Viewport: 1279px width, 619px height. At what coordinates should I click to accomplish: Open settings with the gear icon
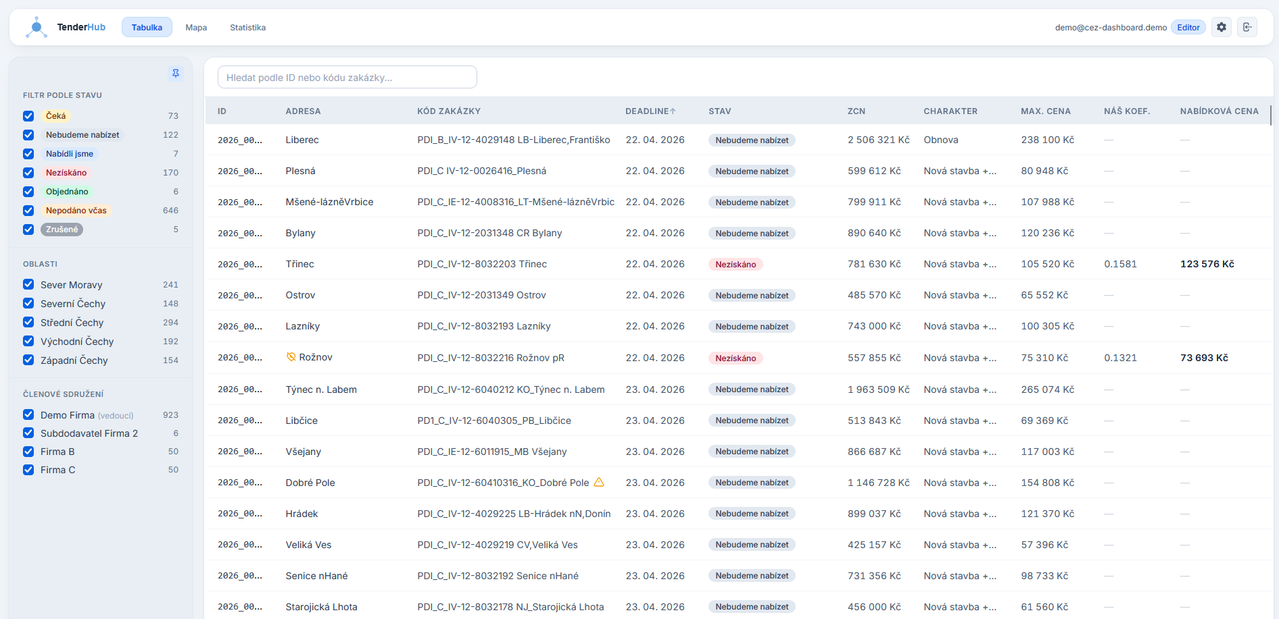[x=1222, y=27]
